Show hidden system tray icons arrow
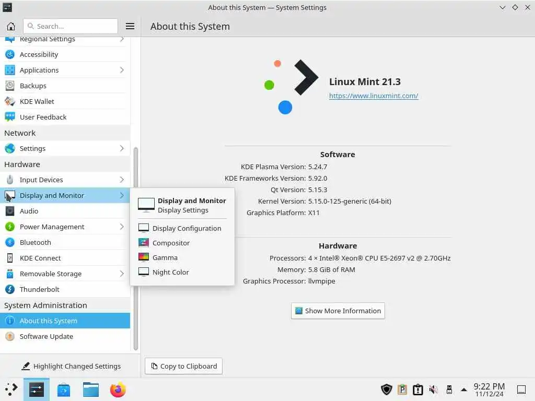The image size is (535, 401). pyautogui.click(x=464, y=390)
